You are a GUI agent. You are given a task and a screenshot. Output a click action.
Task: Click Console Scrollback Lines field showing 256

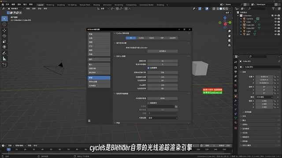pyautogui.click(x=163, y=72)
